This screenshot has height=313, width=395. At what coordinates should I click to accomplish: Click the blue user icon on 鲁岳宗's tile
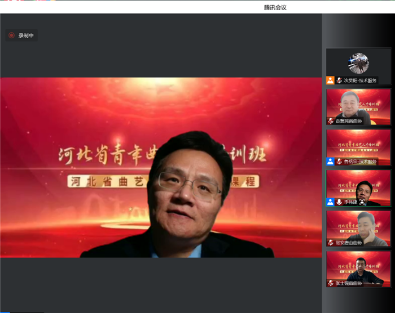(x=330, y=161)
